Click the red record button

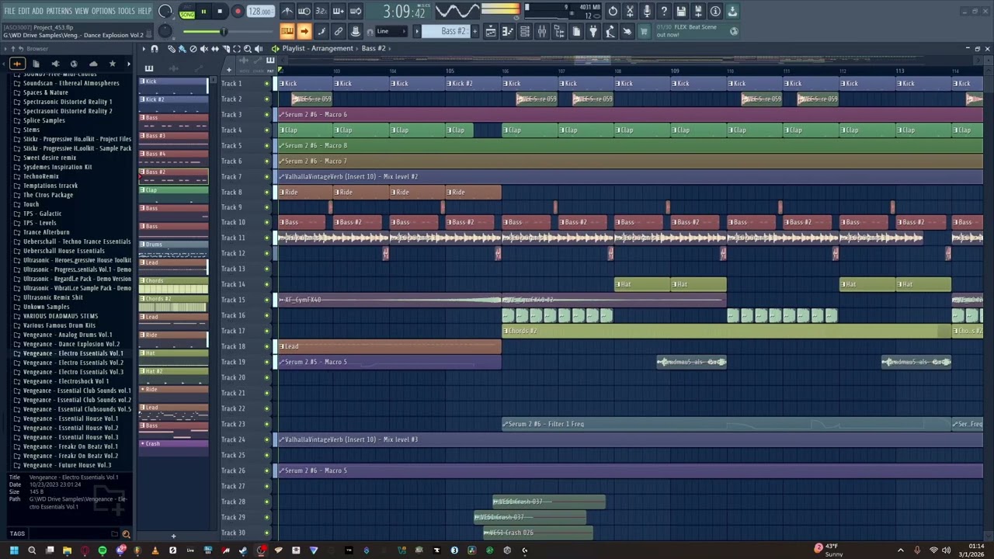coord(238,12)
